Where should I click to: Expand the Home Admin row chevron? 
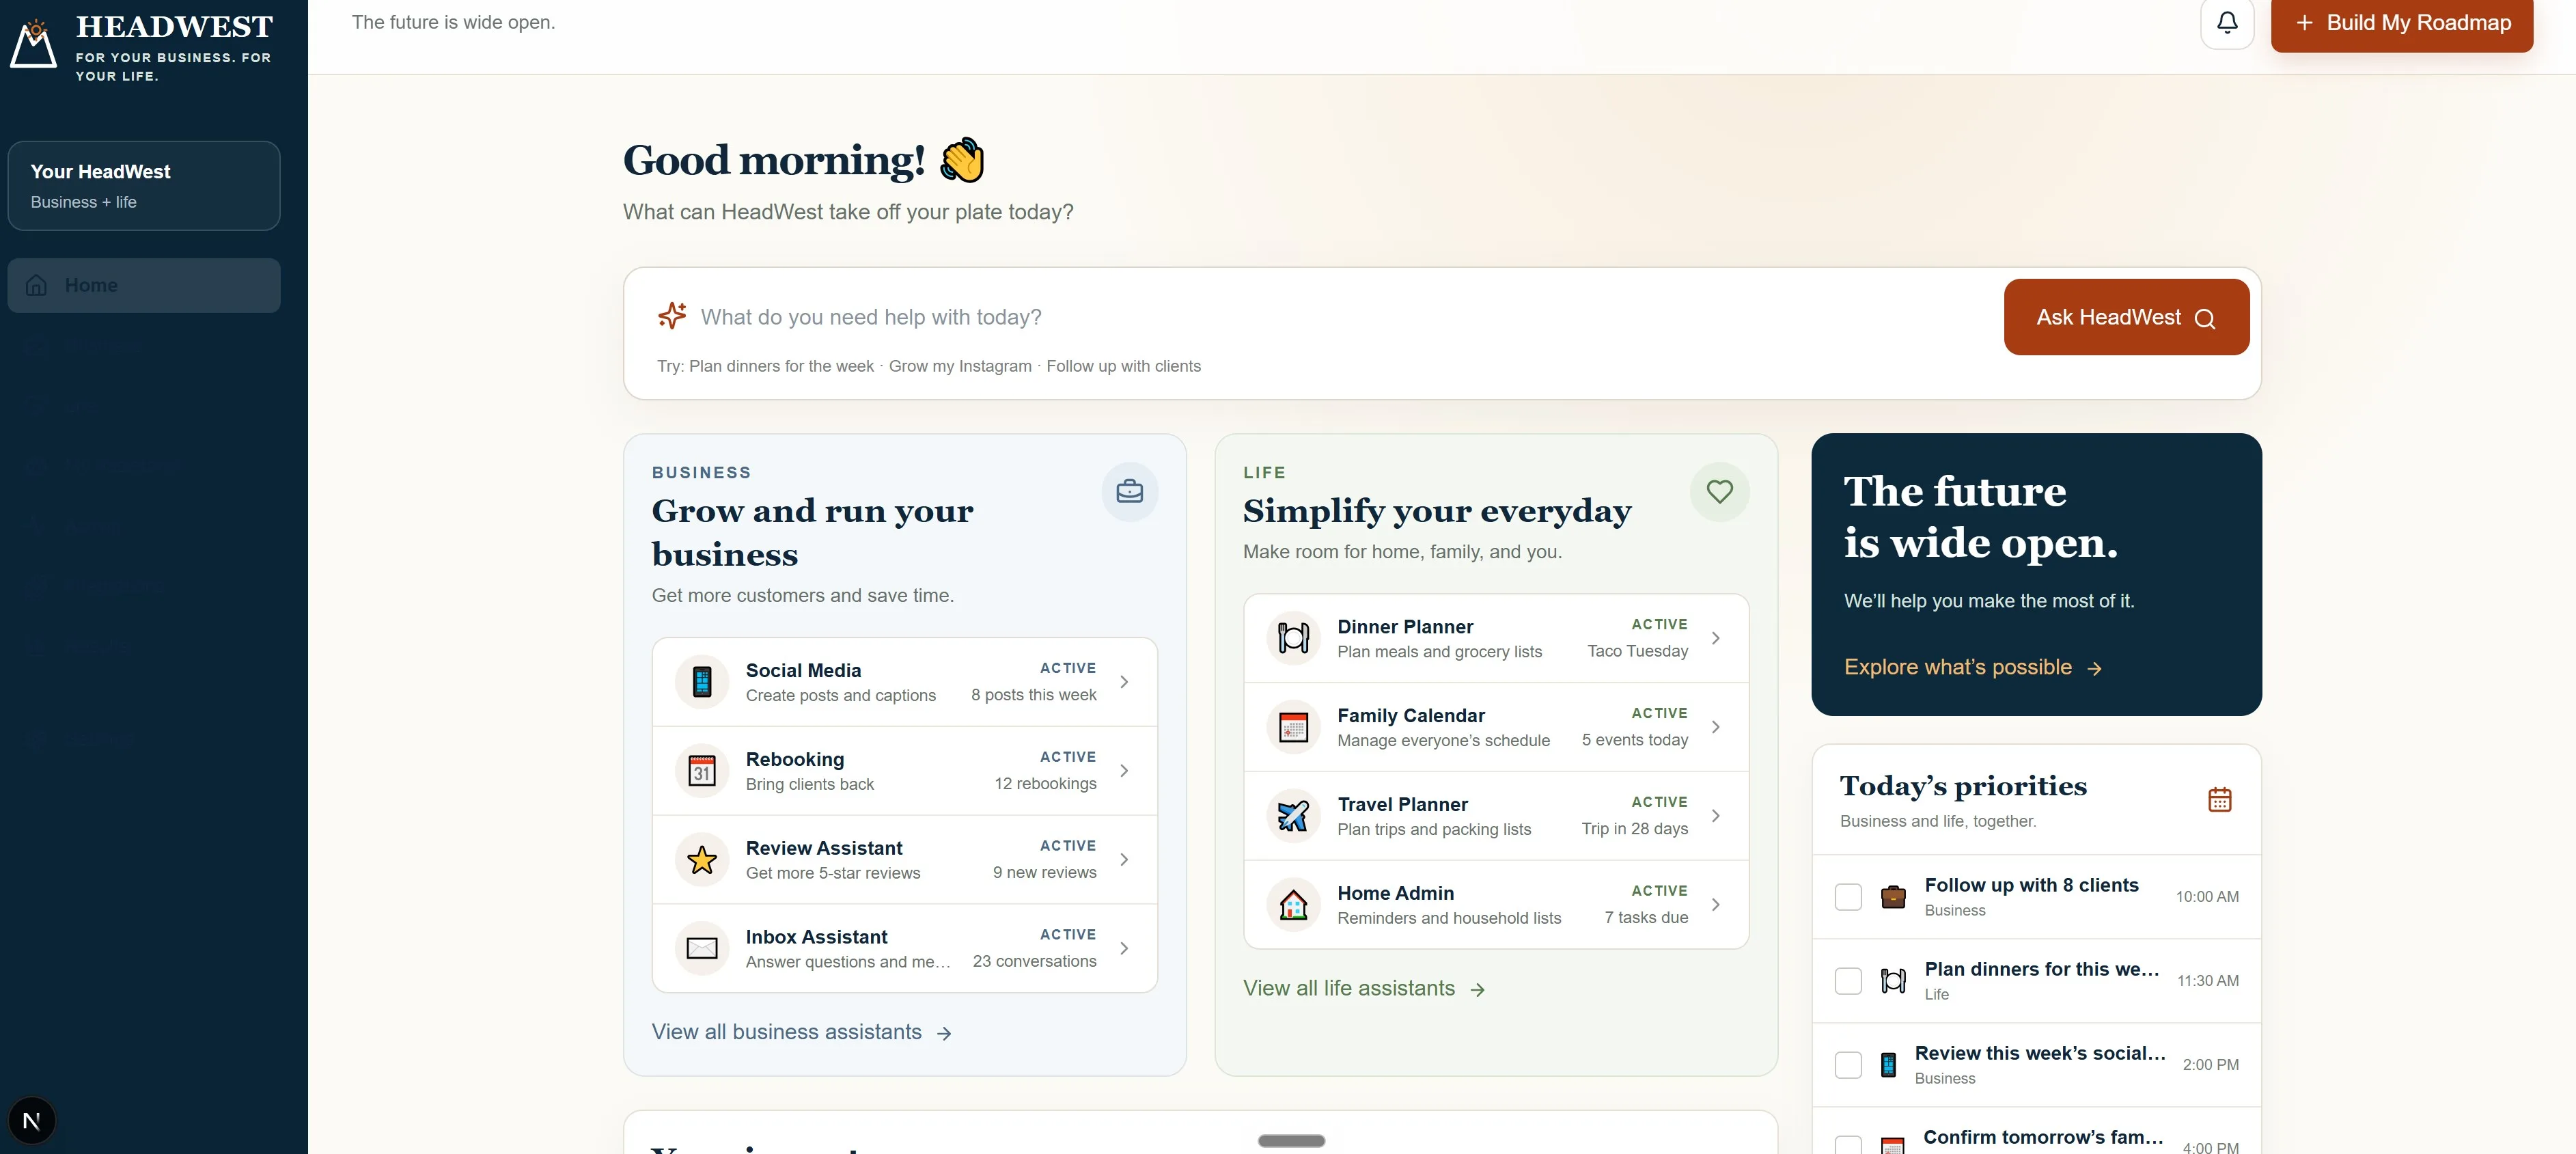(x=1716, y=905)
